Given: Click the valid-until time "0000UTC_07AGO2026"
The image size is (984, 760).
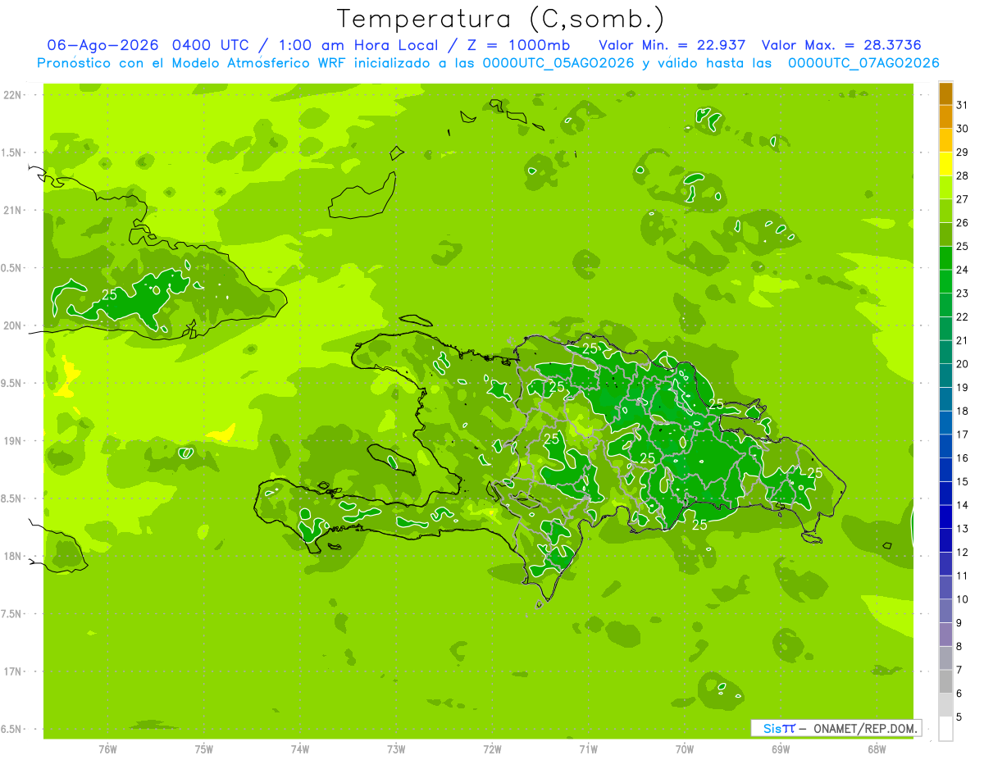Looking at the screenshot, I should [x=863, y=63].
